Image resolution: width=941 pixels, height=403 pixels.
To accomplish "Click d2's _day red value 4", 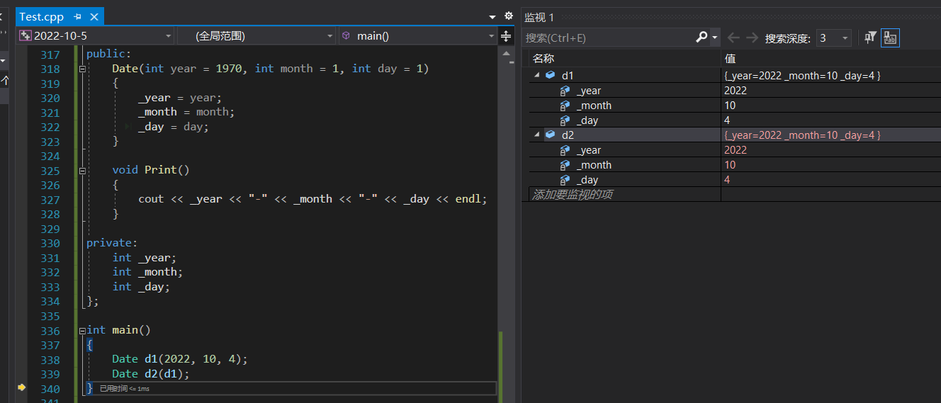I will pyautogui.click(x=727, y=179).
